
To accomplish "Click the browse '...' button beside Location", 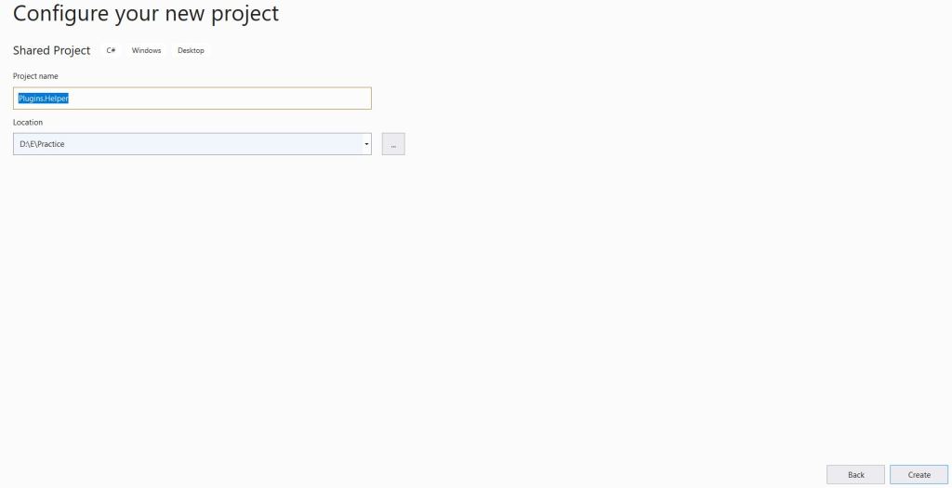I will coord(393,144).
